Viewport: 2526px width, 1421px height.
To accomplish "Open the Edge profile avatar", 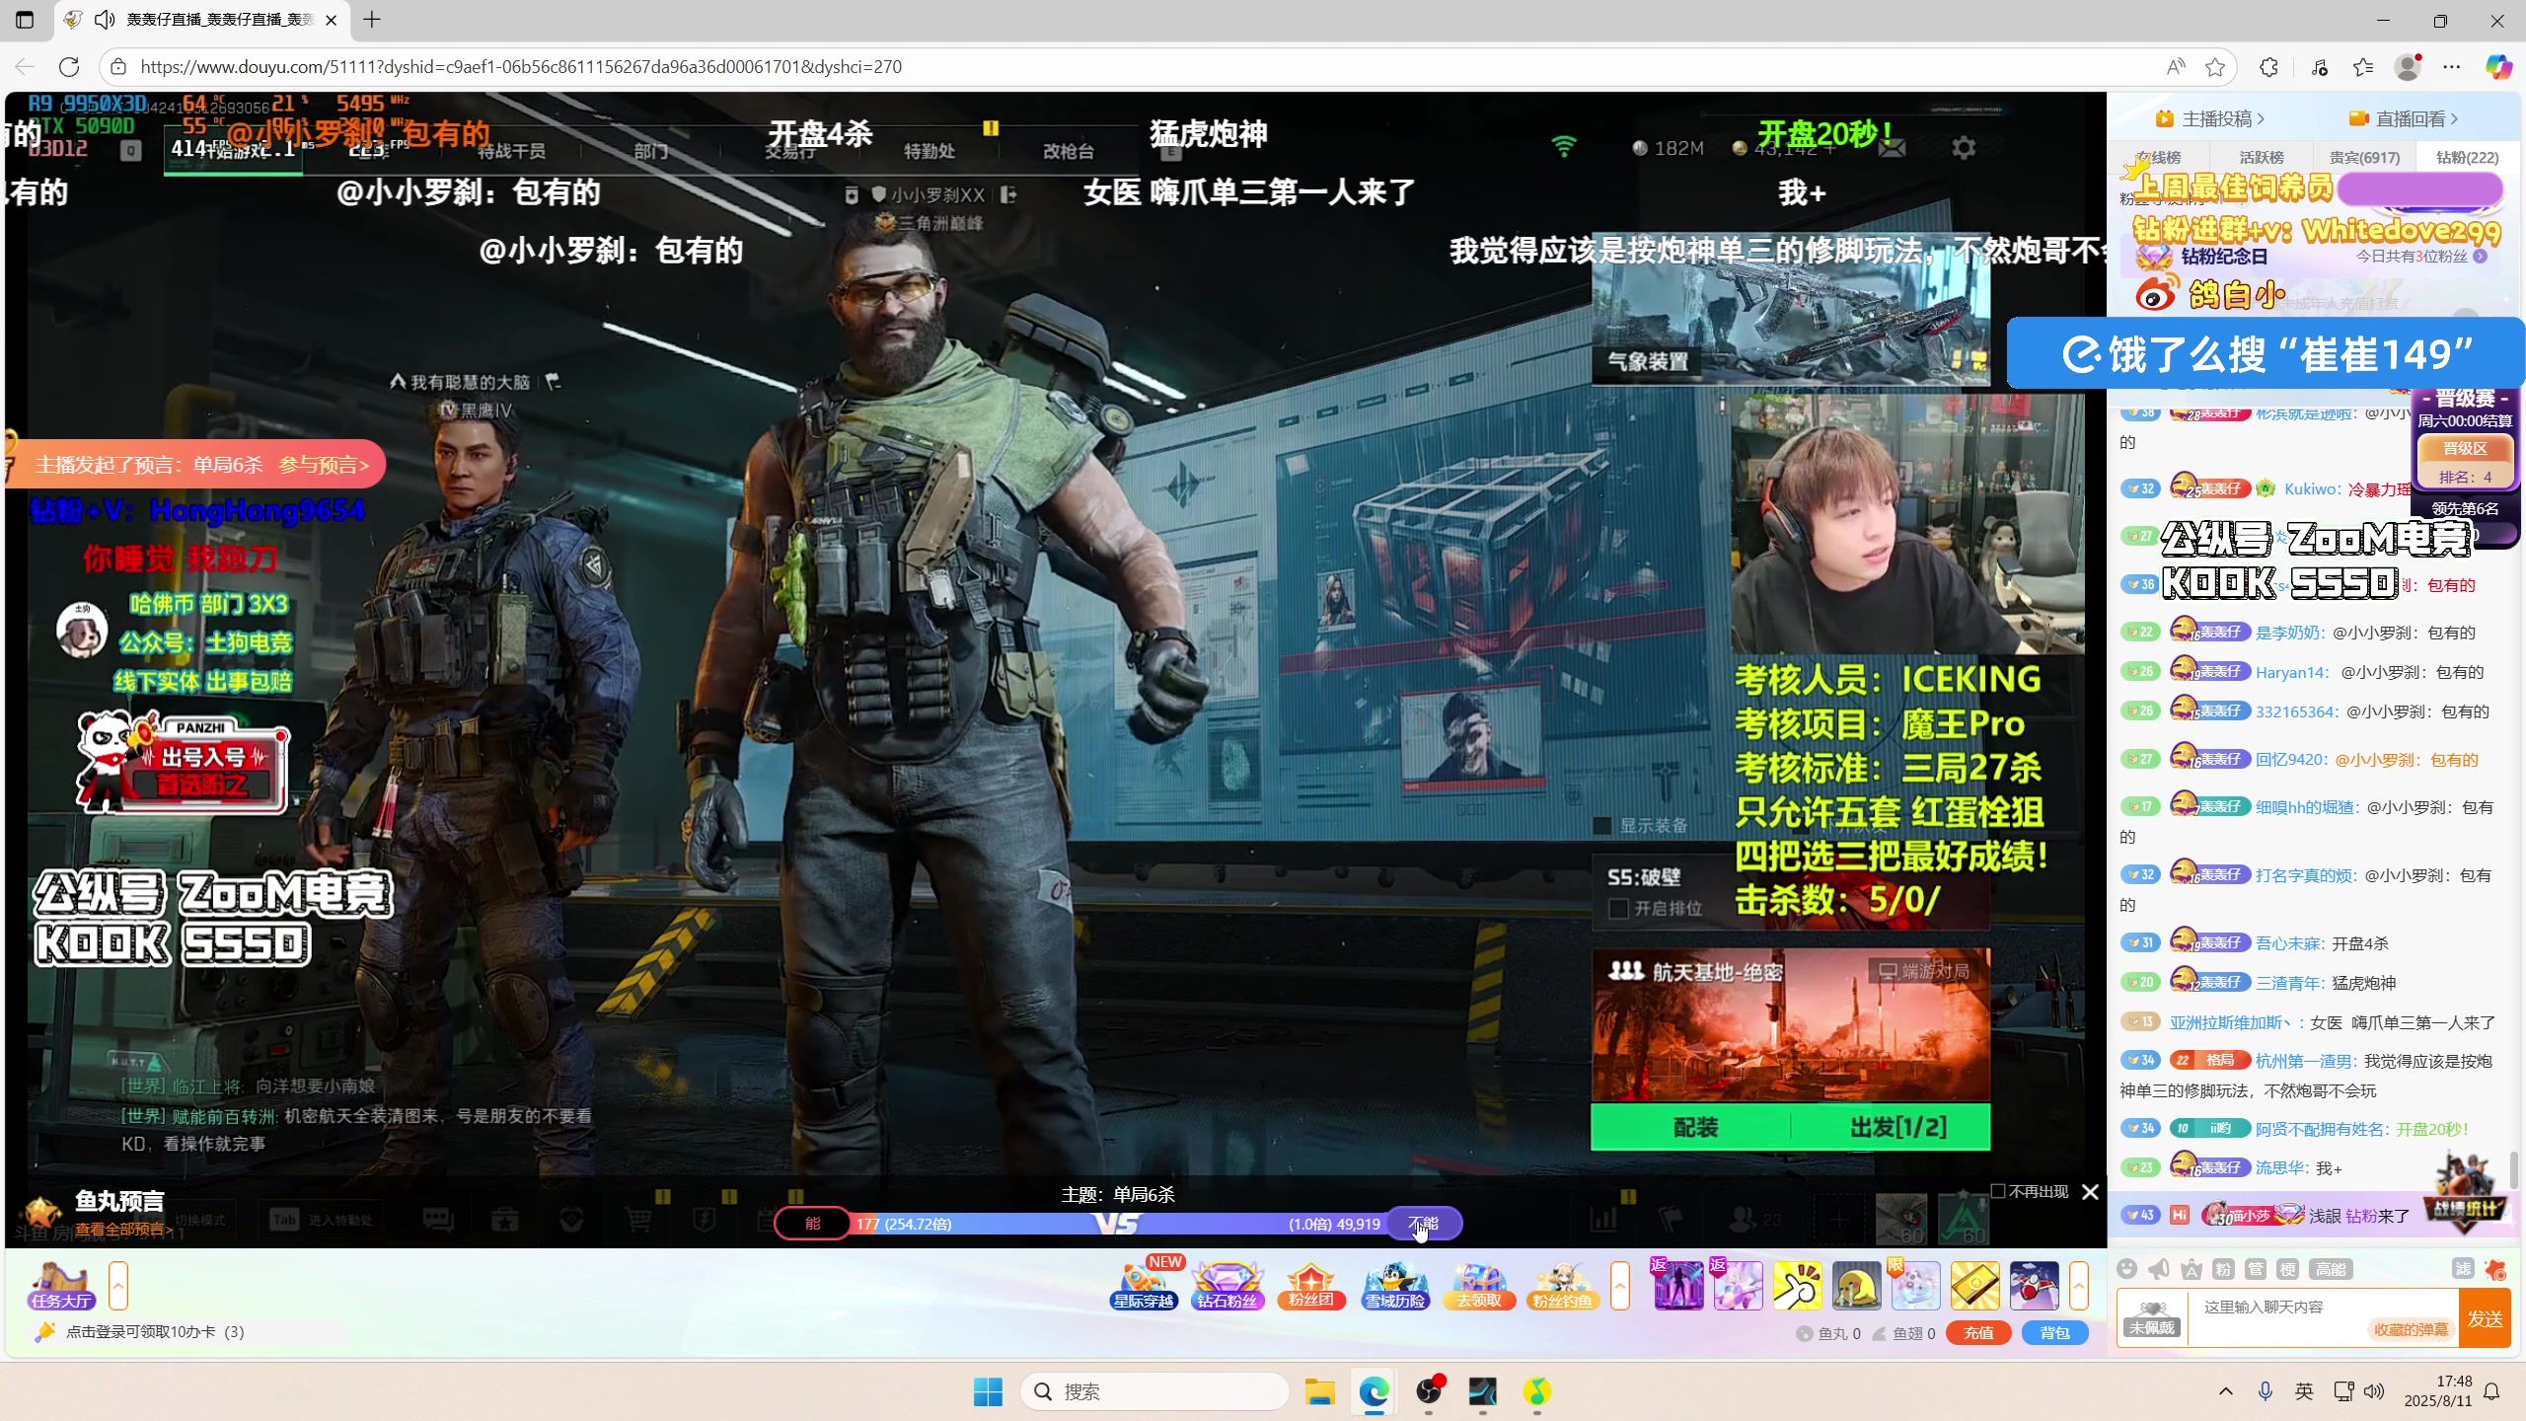I will (2407, 66).
